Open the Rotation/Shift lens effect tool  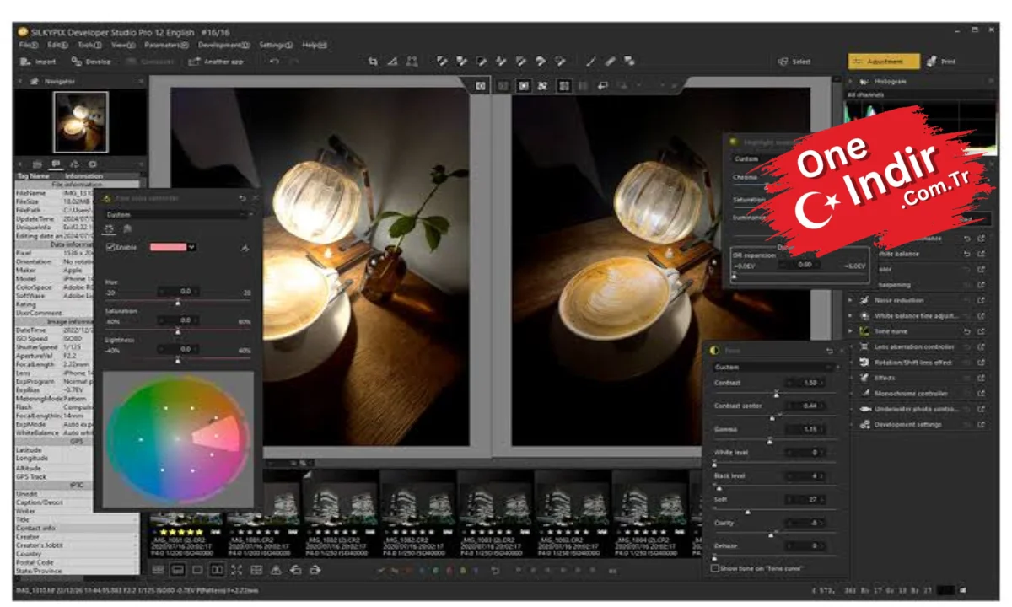click(912, 363)
